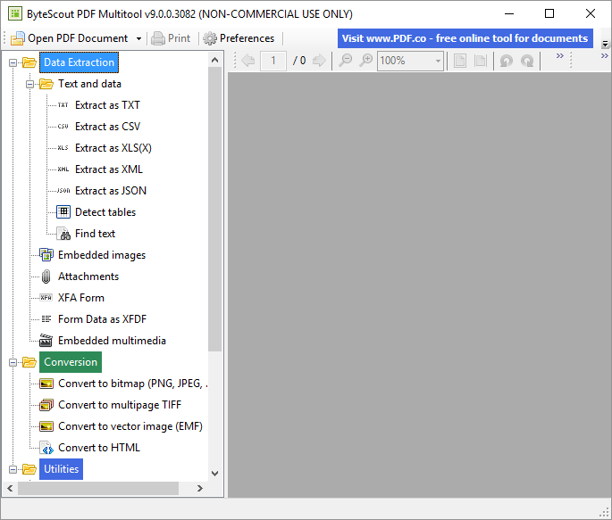Go to next page arrow

[319, 61]
